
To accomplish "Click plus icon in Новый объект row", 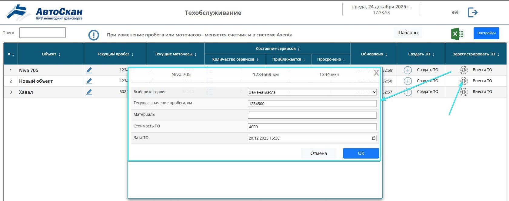I will click(x=408, y=81).
